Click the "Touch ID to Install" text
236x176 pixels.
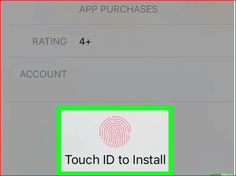(115, 160)
